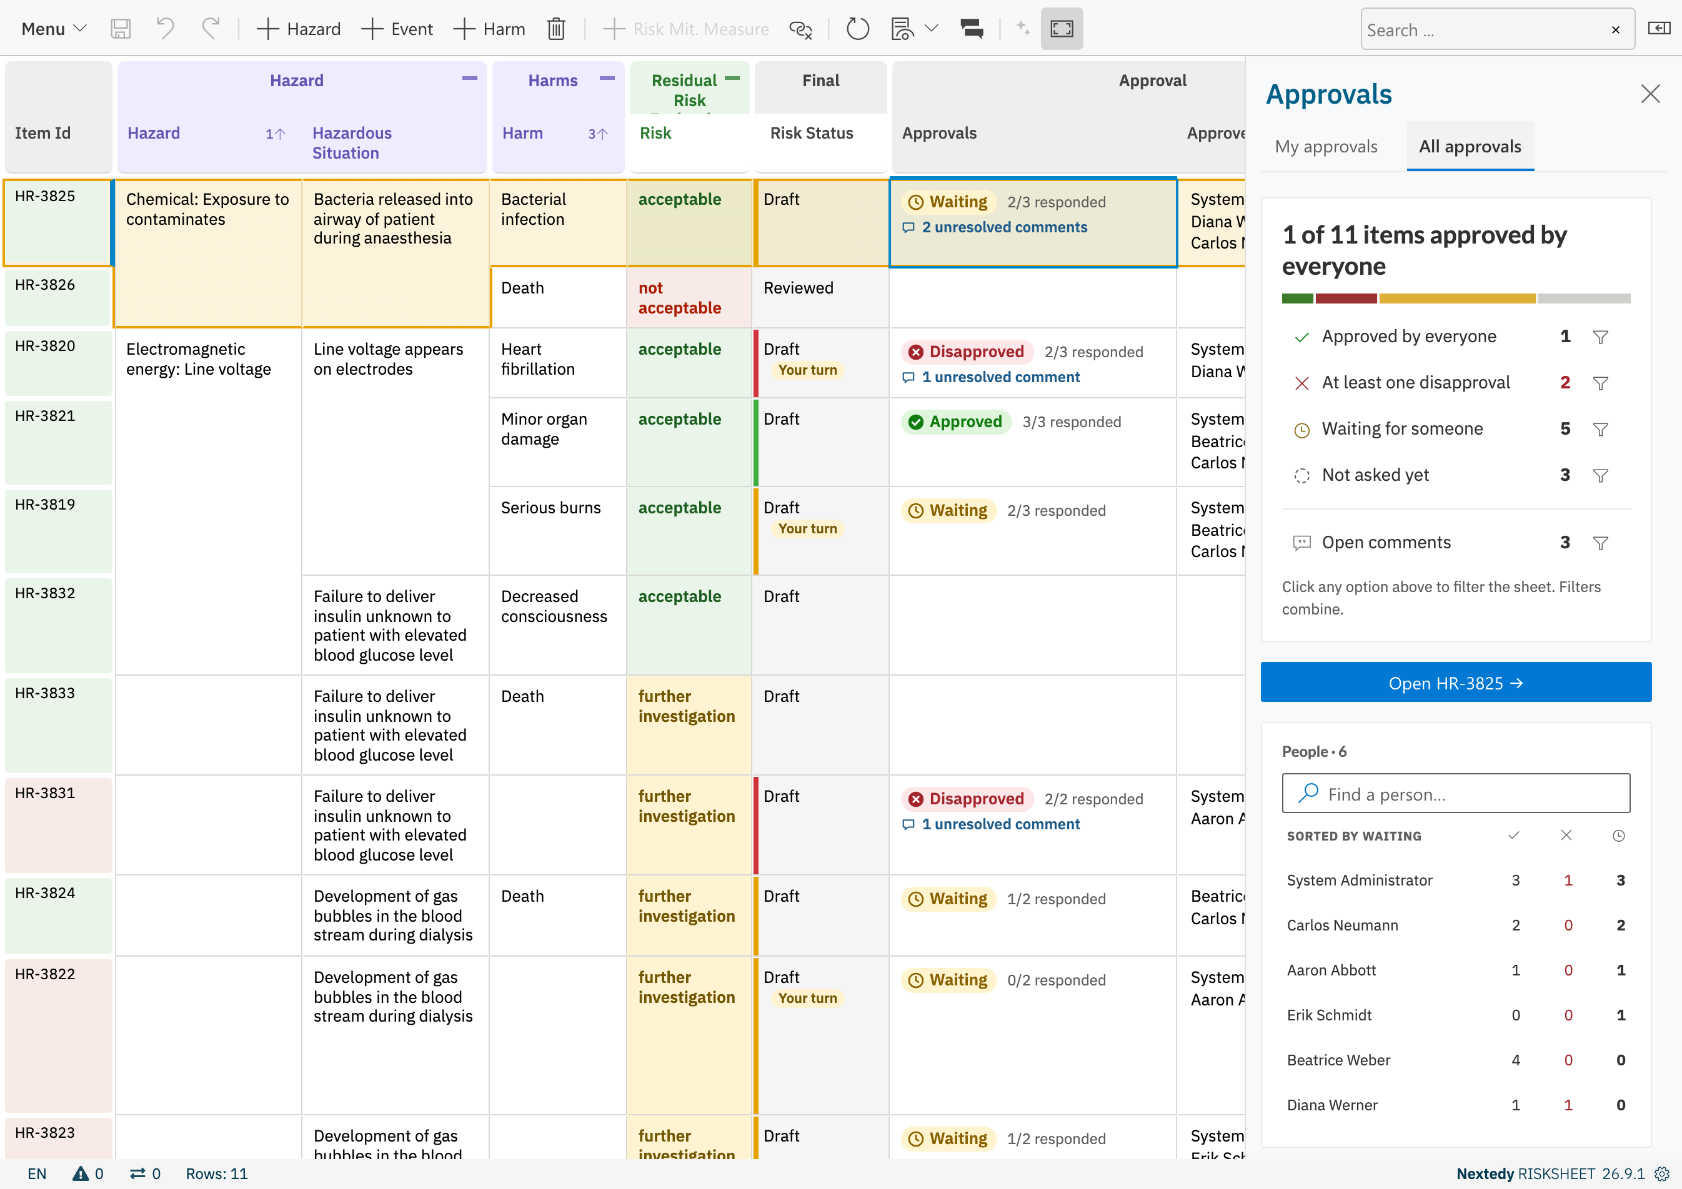Filter by Waiting for someone funnel
Viewport: 1682px width, 1189px height.
(x=1601, y=429)
